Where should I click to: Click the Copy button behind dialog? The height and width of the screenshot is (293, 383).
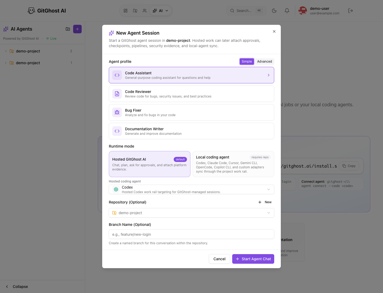click(x=349, y=166)
